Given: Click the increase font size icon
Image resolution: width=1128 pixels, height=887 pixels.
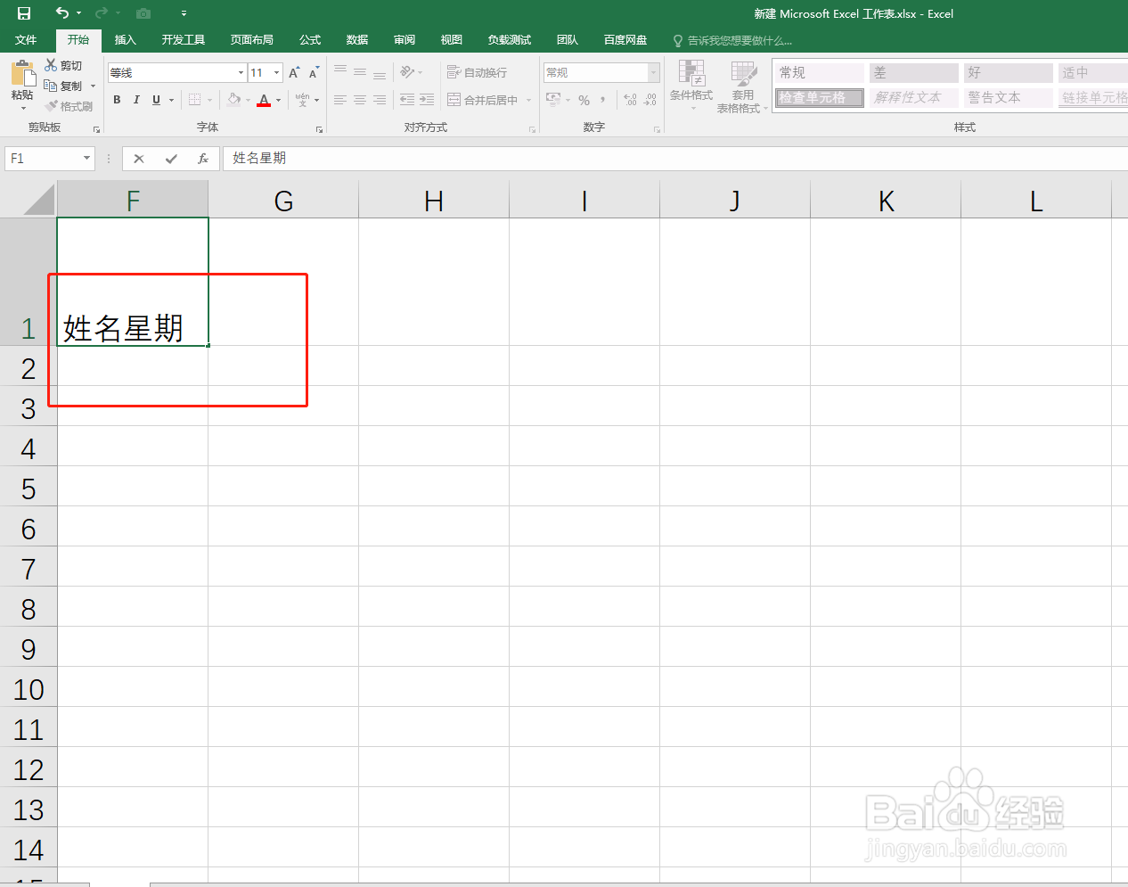Looking at the screenshot, I should pos(294,72).
